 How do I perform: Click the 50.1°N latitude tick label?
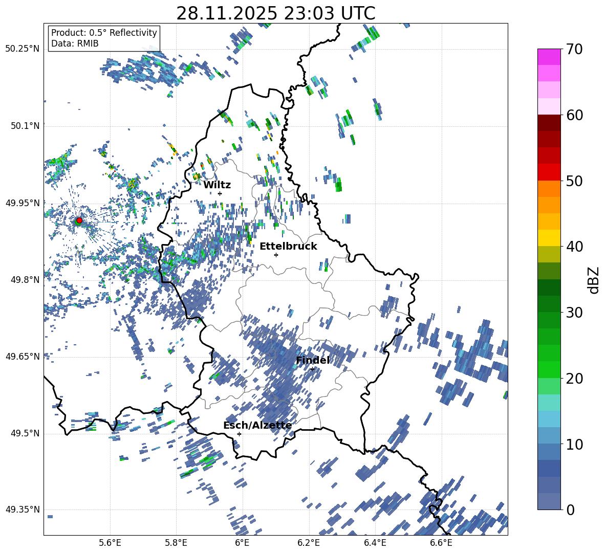click(x=23, y=126)
